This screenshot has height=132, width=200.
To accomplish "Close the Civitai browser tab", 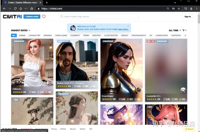I will 40,2.
